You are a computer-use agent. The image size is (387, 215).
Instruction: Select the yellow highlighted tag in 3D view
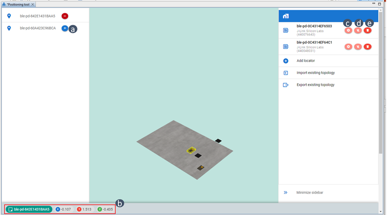tap(191, 150)
